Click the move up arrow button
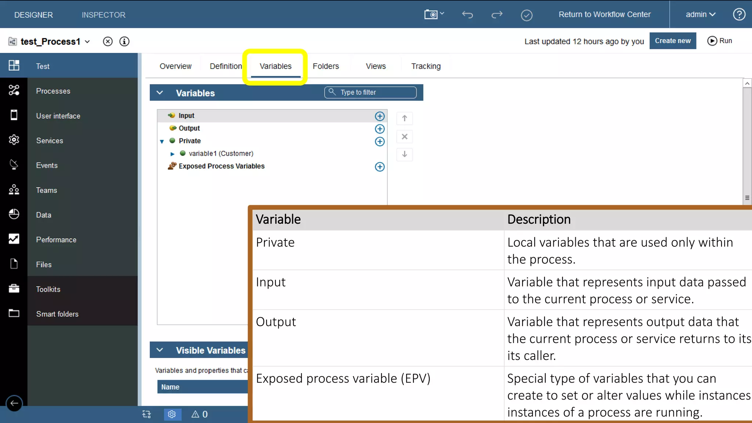752x423 pixels. pos(404,118)
